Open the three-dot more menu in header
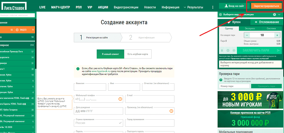This screenshot has width=284, height=133. point(213,7)
